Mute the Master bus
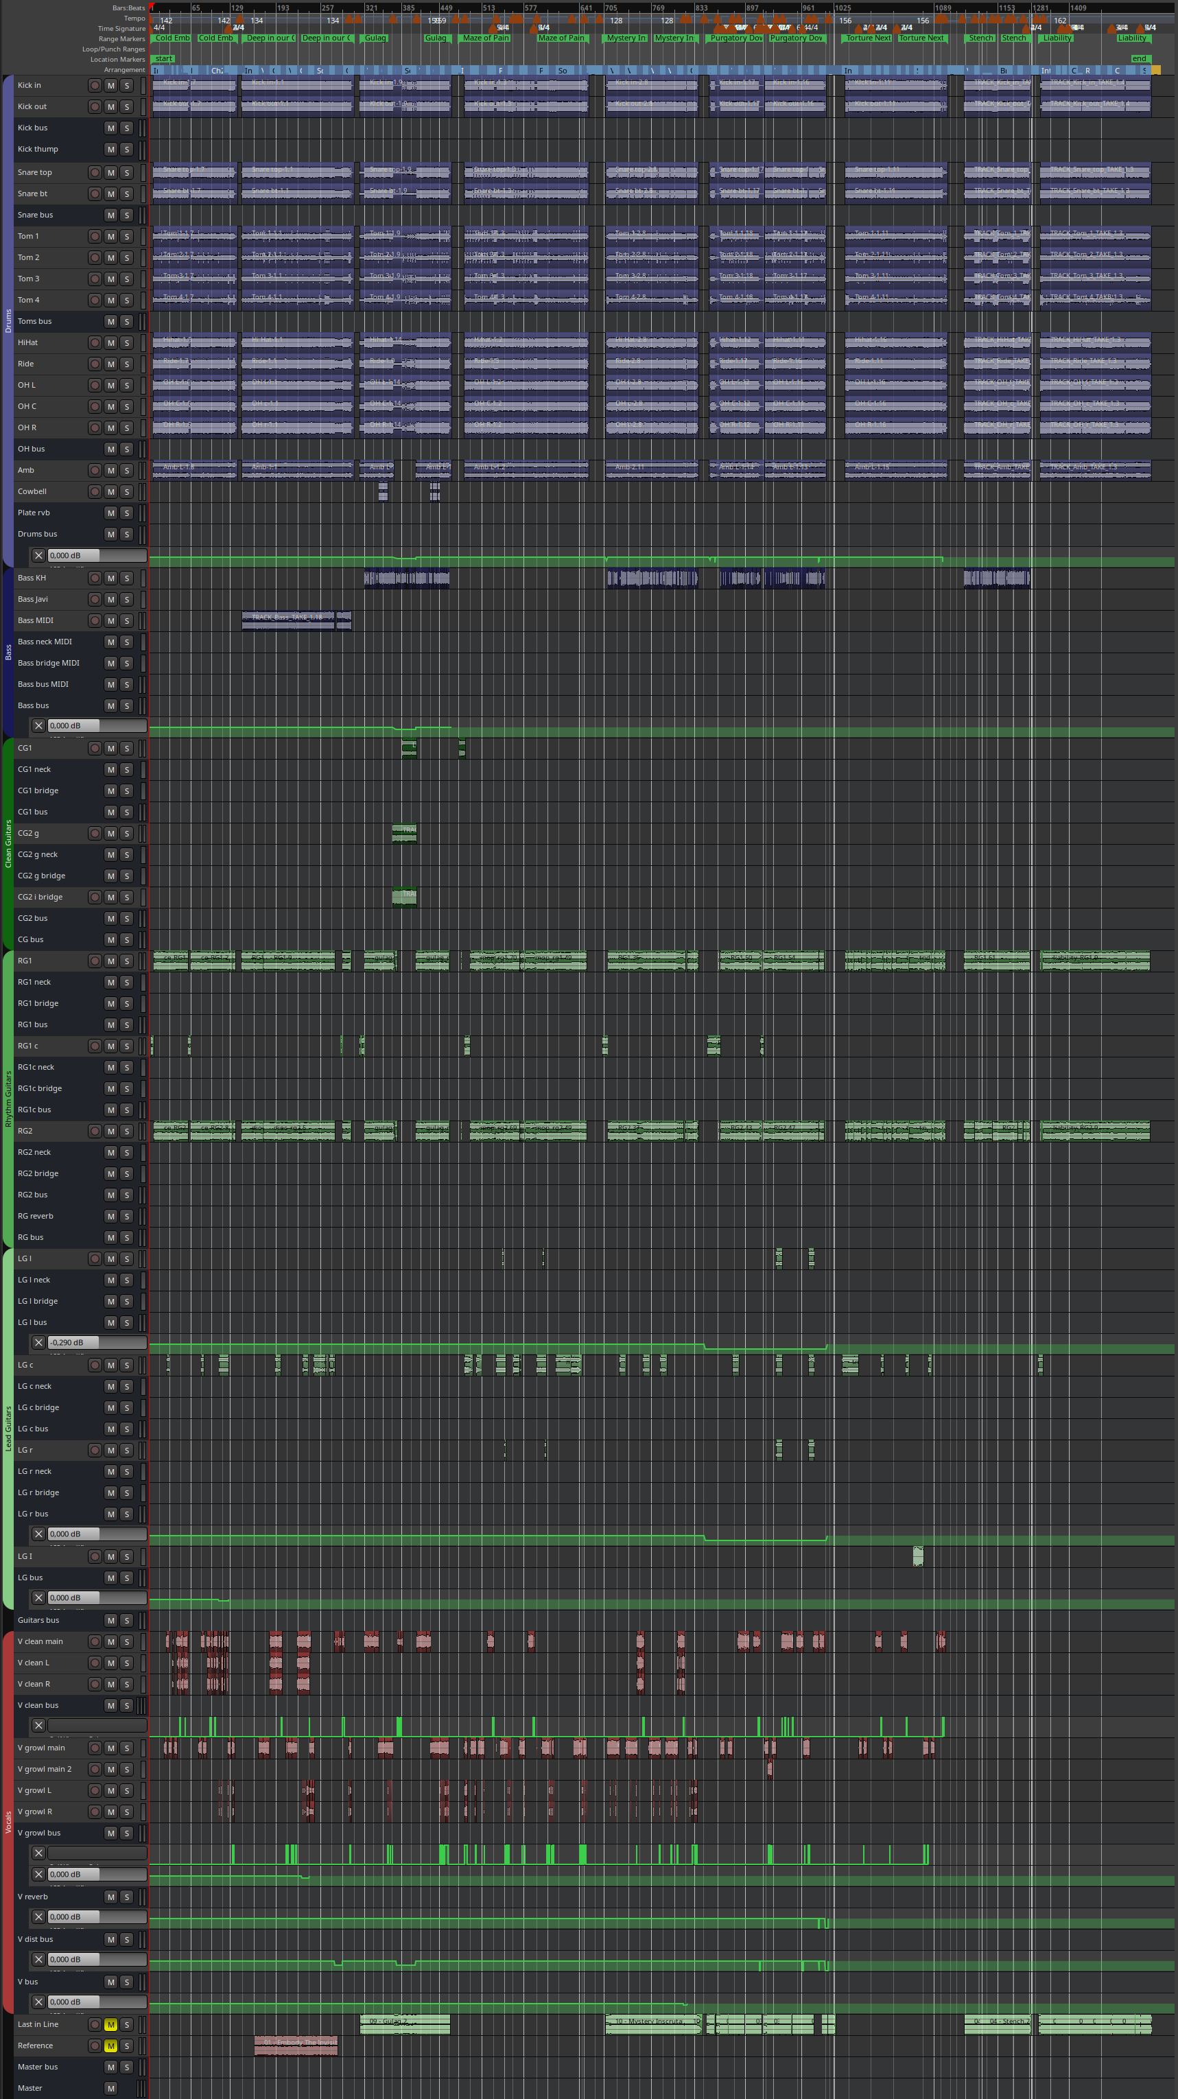 [x=110, y=2067]
